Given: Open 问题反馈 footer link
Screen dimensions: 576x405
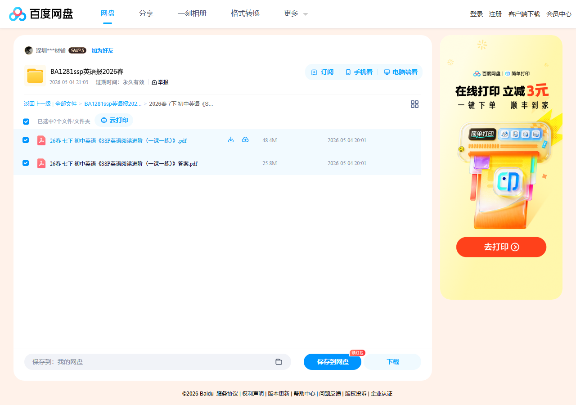Looking at the screenshot, I should pos(330,394).
